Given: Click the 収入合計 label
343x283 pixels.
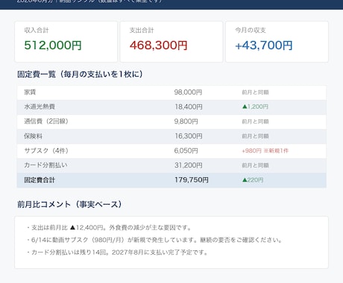Looking at the screenshot, I should point(37,31).
